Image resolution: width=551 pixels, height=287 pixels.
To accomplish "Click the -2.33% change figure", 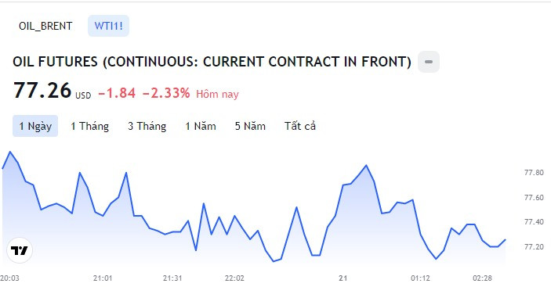I will pos(166,93).
